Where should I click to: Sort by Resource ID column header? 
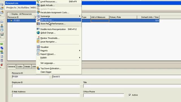coord(21,17)
